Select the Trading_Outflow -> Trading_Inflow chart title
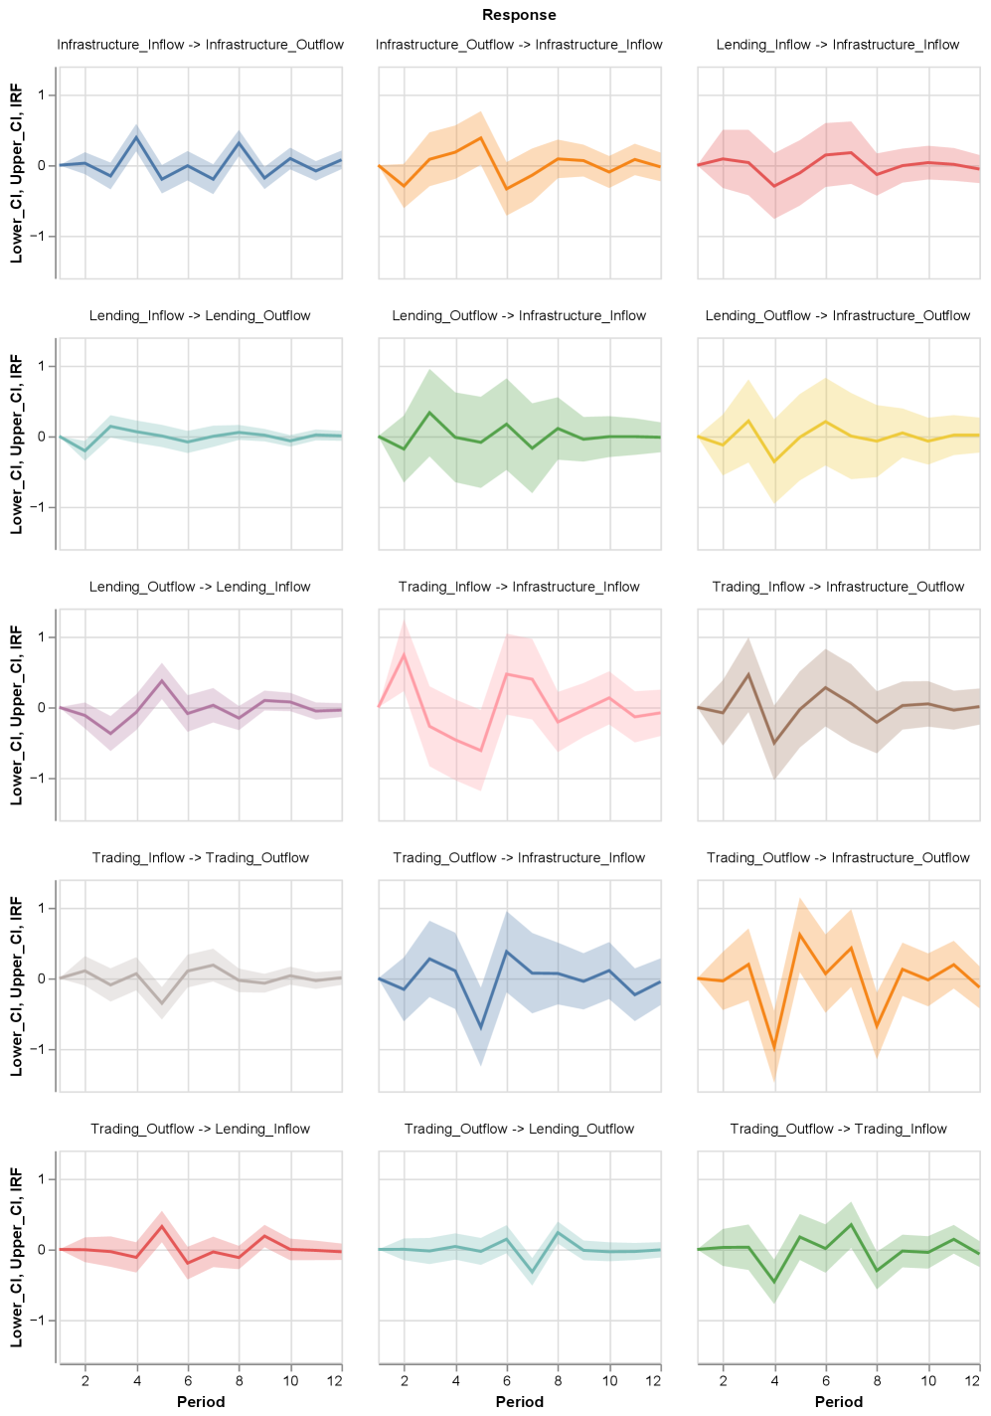 (838, 1129)
